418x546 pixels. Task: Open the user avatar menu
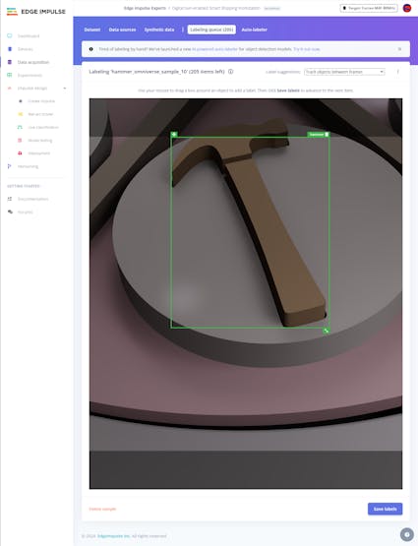coord(407,8)
